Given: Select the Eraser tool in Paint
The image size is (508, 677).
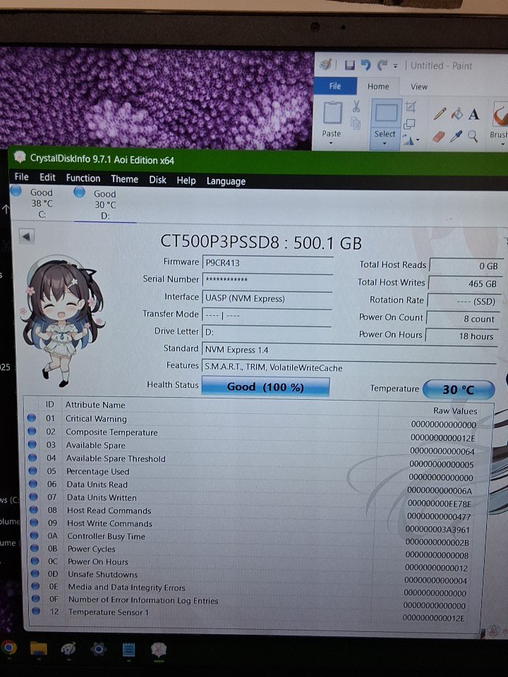Looking at the screenshot, I should pyautogui.click(x=438, y=138).
